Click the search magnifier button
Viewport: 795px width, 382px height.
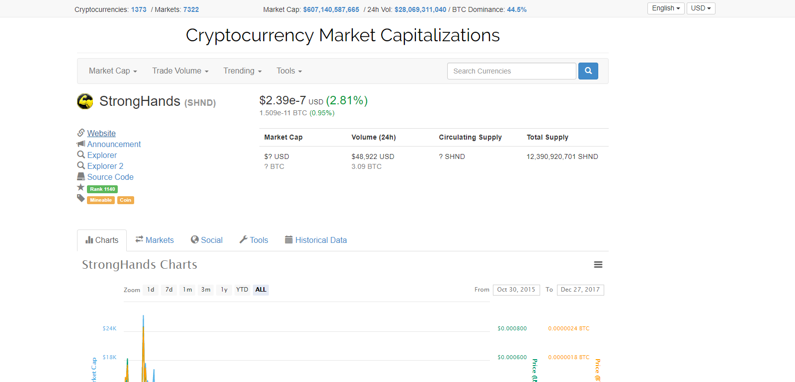point(588,71)
